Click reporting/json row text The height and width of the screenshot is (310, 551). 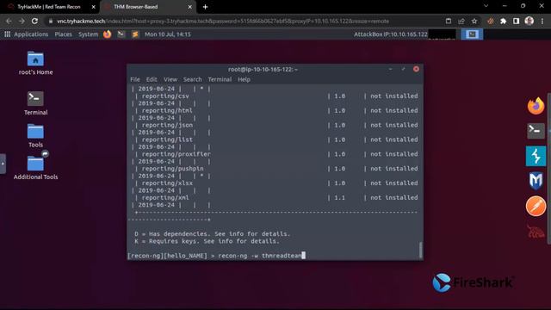[x=167, y=125]
